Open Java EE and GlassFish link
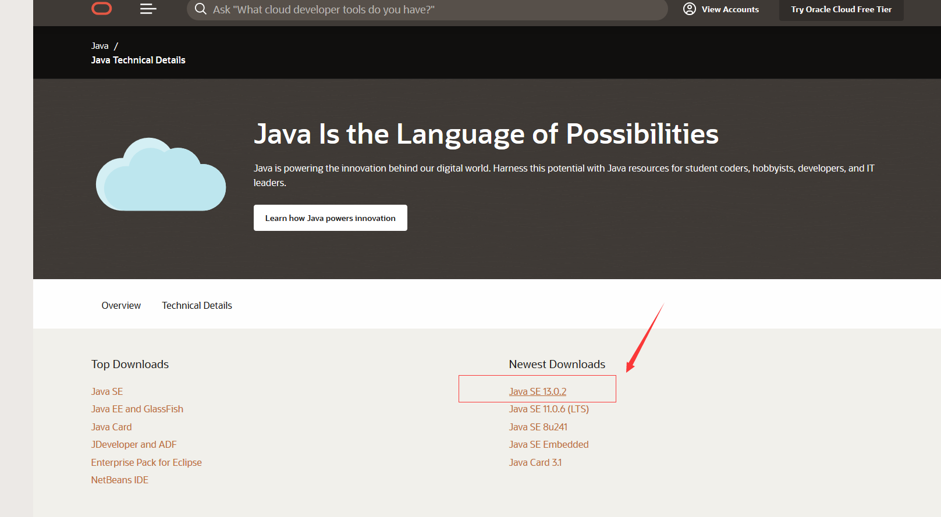Viewport: 941px width, 517px height. pos(137,409)
